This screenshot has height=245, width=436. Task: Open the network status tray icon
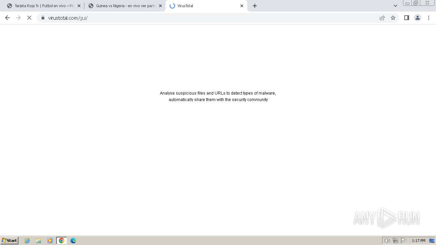[x=395, y=241]
